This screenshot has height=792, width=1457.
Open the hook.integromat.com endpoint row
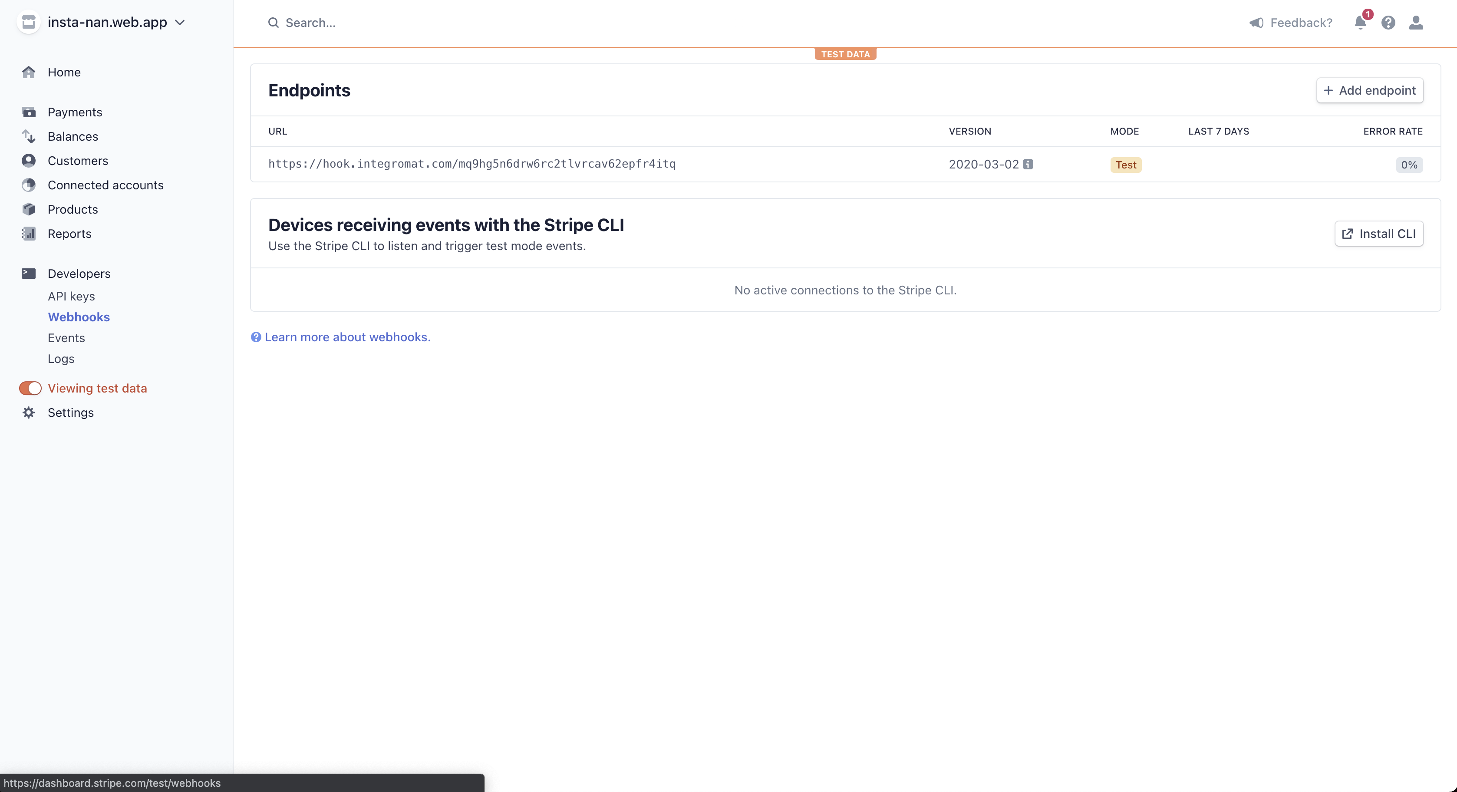tap(472, 164)
